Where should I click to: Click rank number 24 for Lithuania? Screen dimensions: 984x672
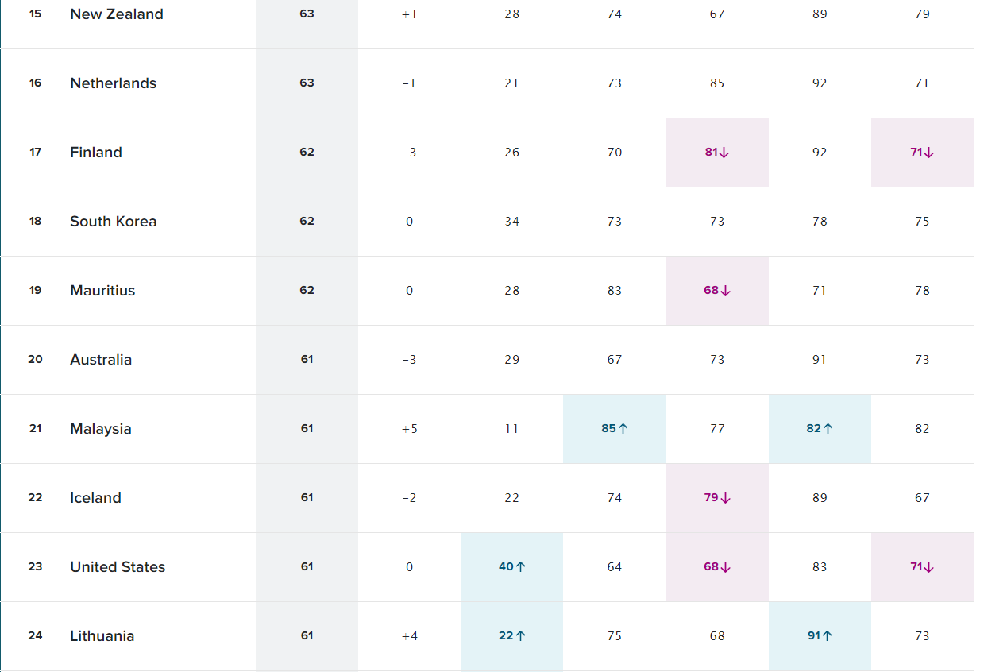(36, 636)
